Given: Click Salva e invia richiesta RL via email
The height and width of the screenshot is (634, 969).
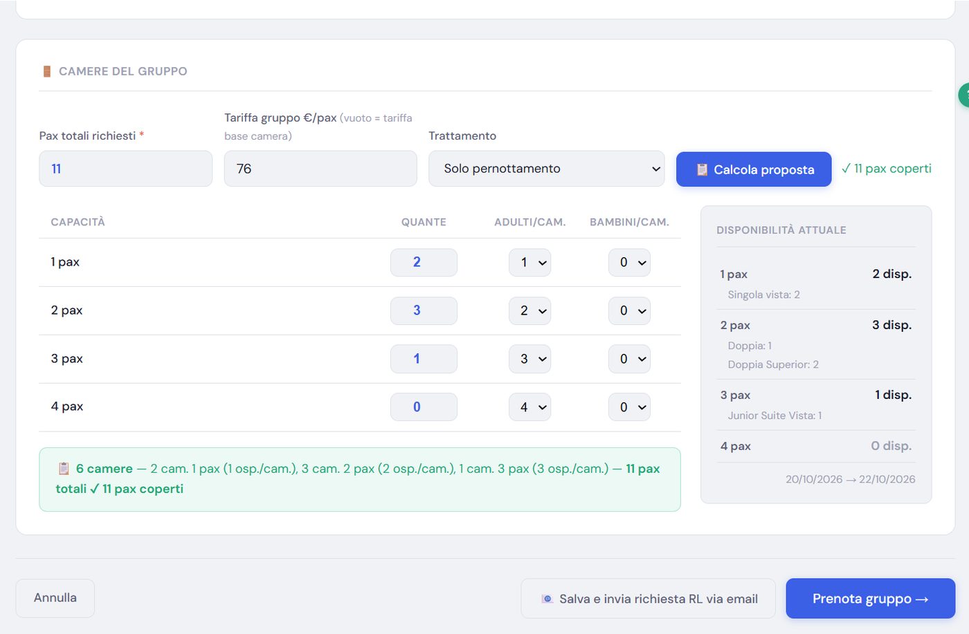Looking at the screenshot, I should tap(649, 599).
